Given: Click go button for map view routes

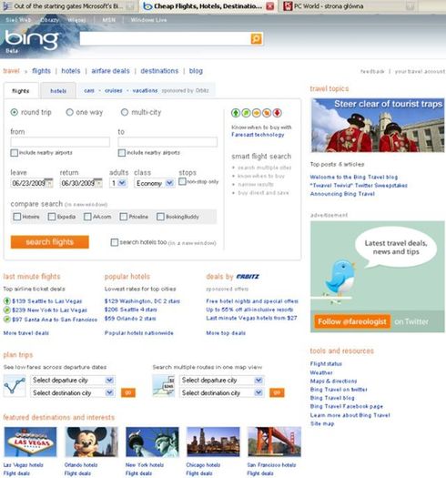Looking at the screenshot, I should [x=277, y=392].
